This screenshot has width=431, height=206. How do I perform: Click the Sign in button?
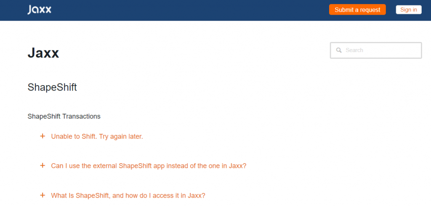pyautogui.click(x=408, y=10)
